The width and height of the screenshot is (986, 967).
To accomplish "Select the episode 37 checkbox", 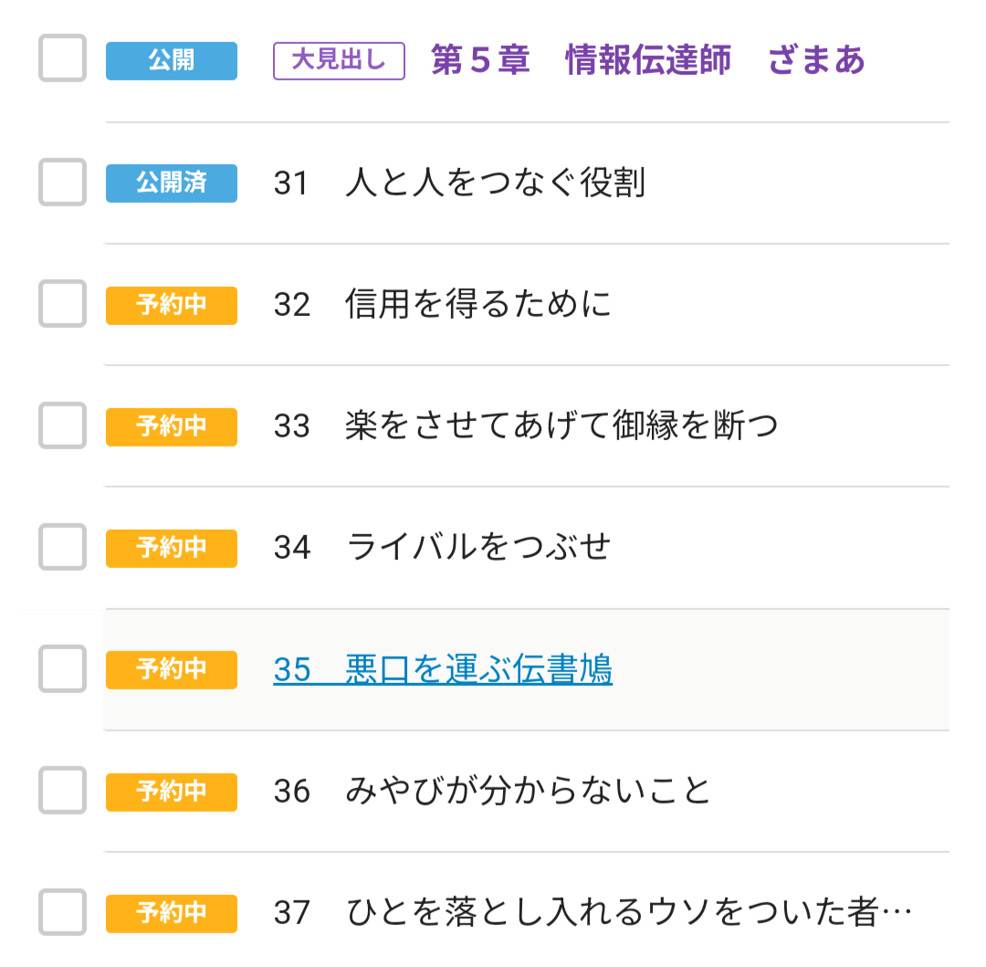I will [x=62, y=911].
